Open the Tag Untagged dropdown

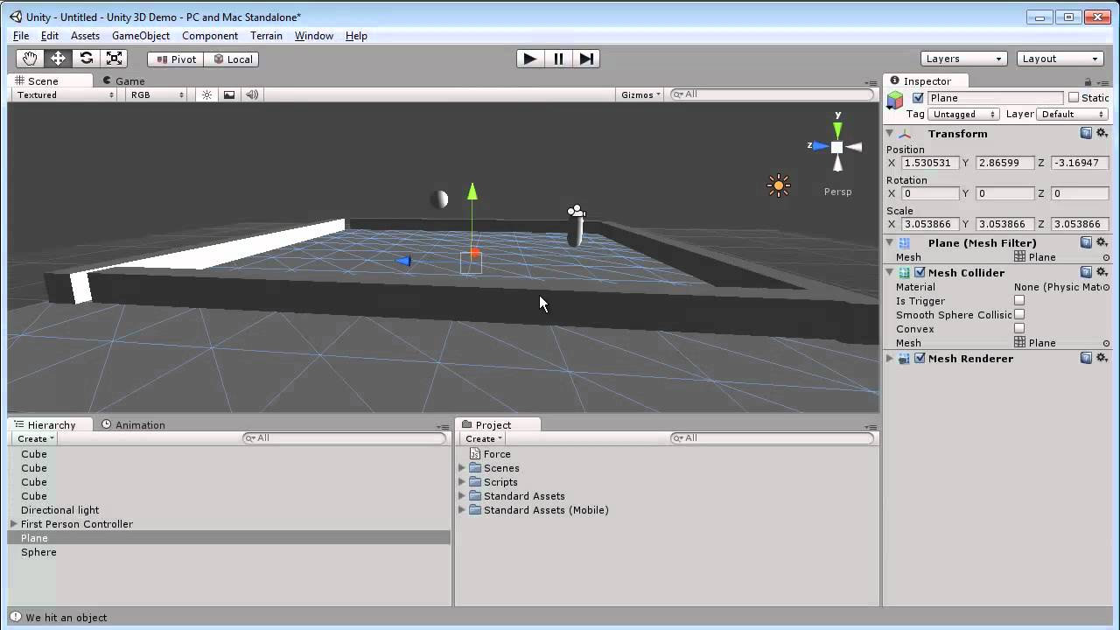click(964, 114)
